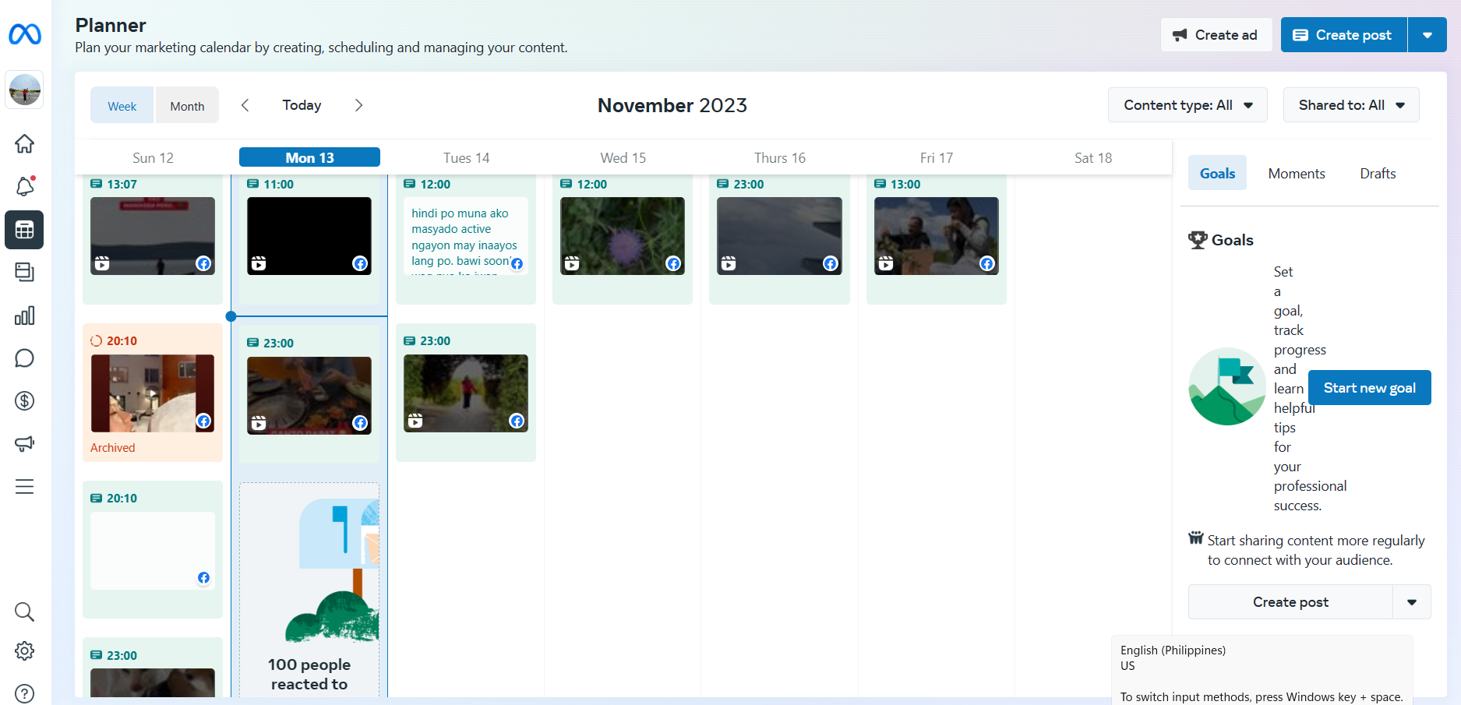Click English (Philippines) input language entry
The height and width of the screenshot is (705, 1461).
tap(1173, 650)
